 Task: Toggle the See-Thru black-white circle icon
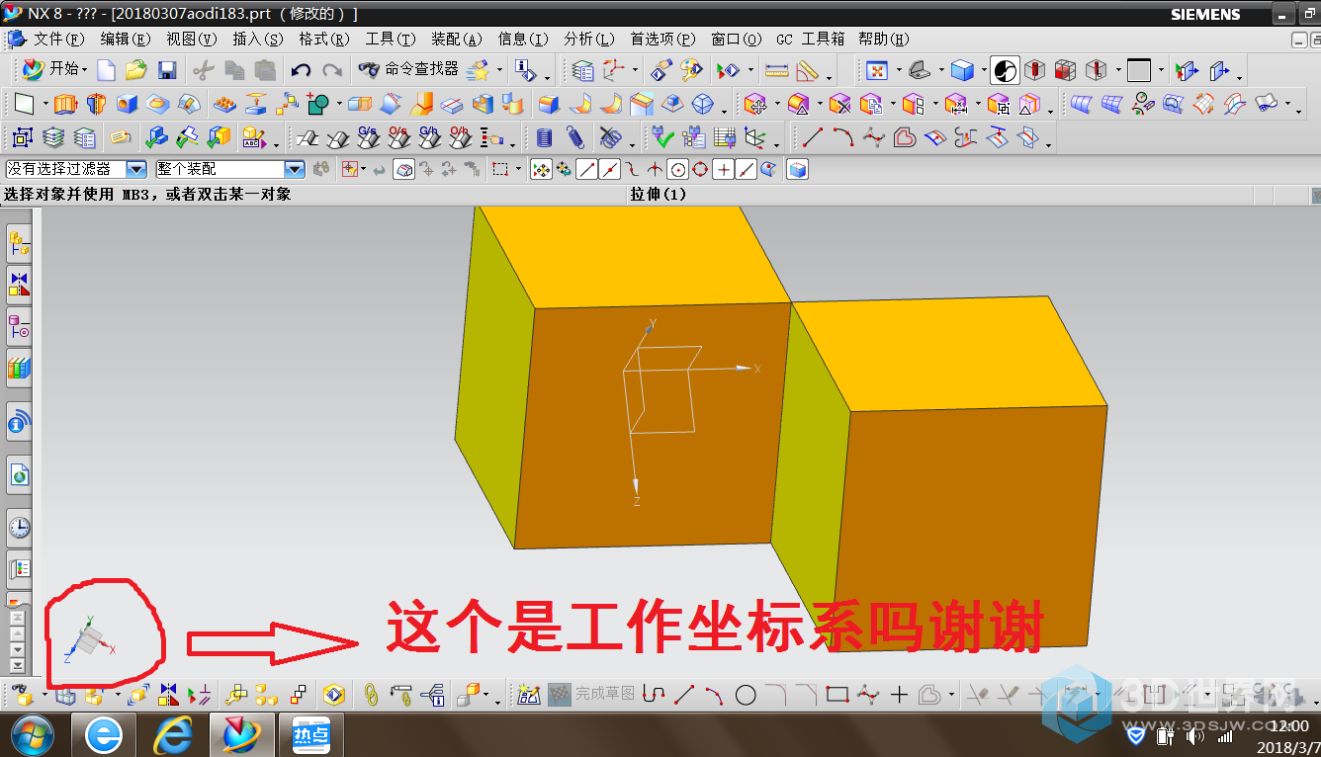click(x=1005, y=70)
